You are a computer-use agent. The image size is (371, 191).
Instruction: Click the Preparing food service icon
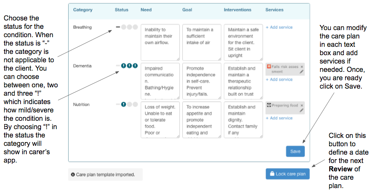[x=269, y=105]
